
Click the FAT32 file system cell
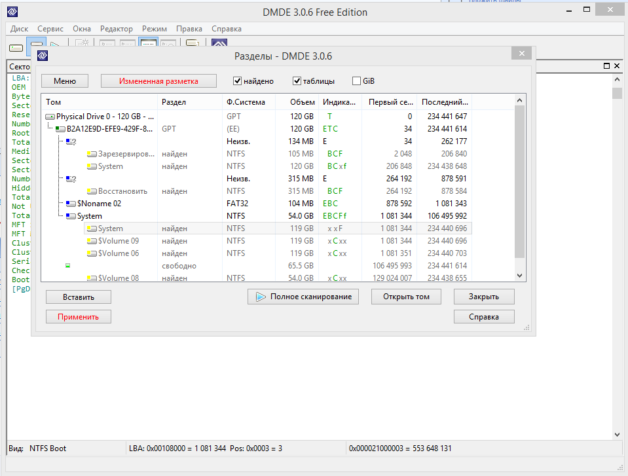tap(237, 204)
